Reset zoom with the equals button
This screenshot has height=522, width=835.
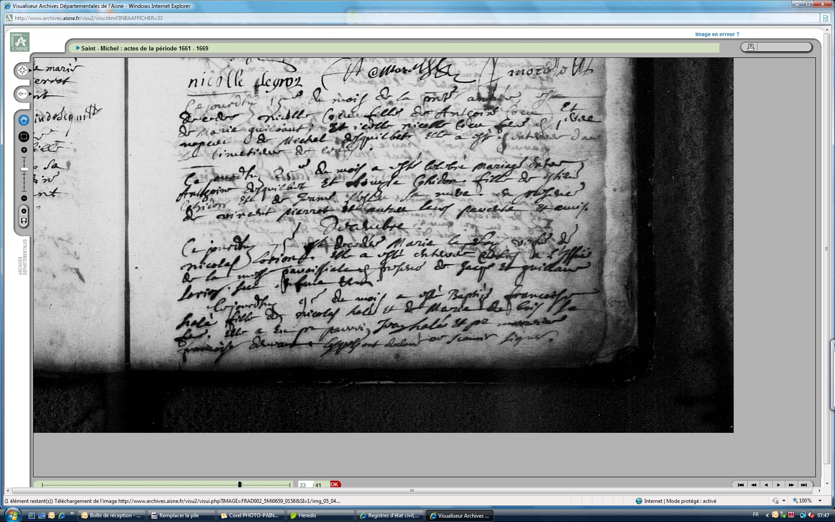(24, 211)
